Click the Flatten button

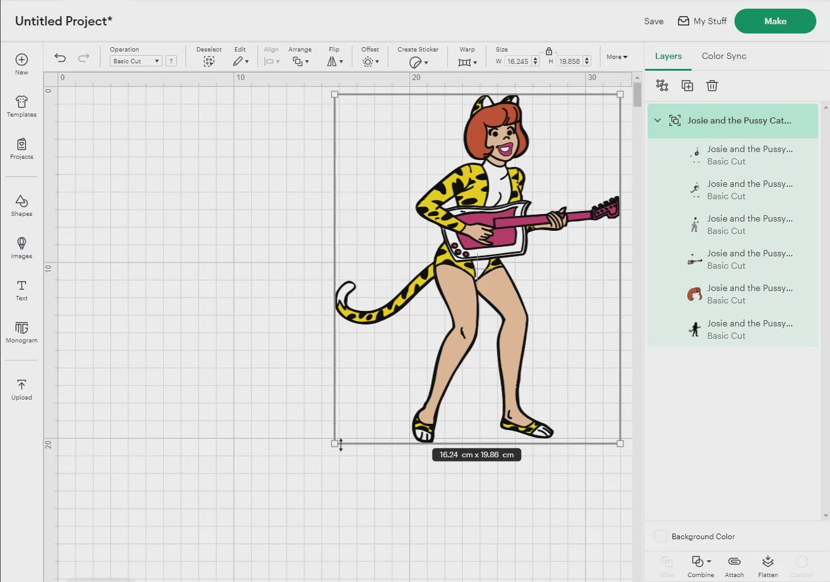pyautogui.click(x=768, y=566)
